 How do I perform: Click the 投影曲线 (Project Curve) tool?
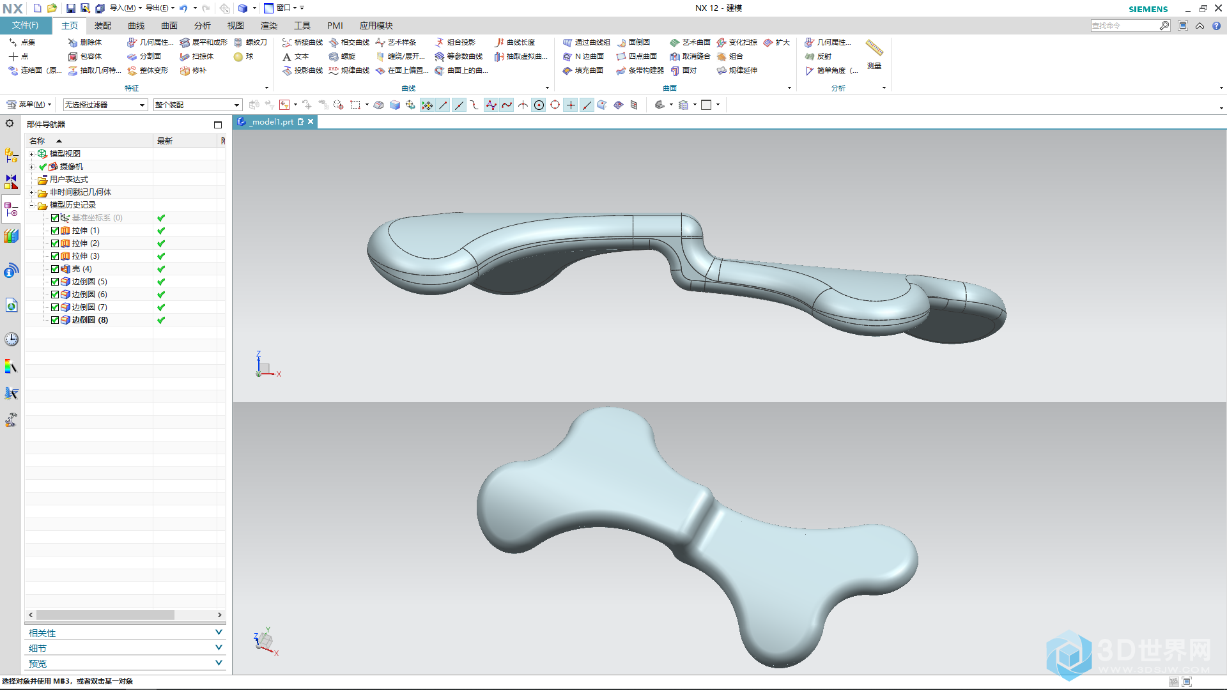(302, 70)
